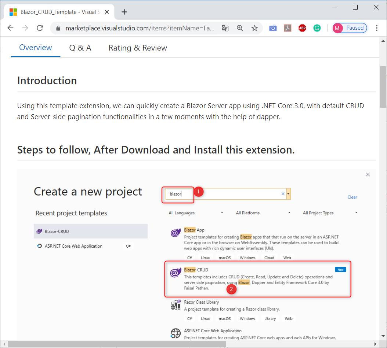387x348 pixels.
Task: Open the Grammarly extension icon
Action: point(317,28)
